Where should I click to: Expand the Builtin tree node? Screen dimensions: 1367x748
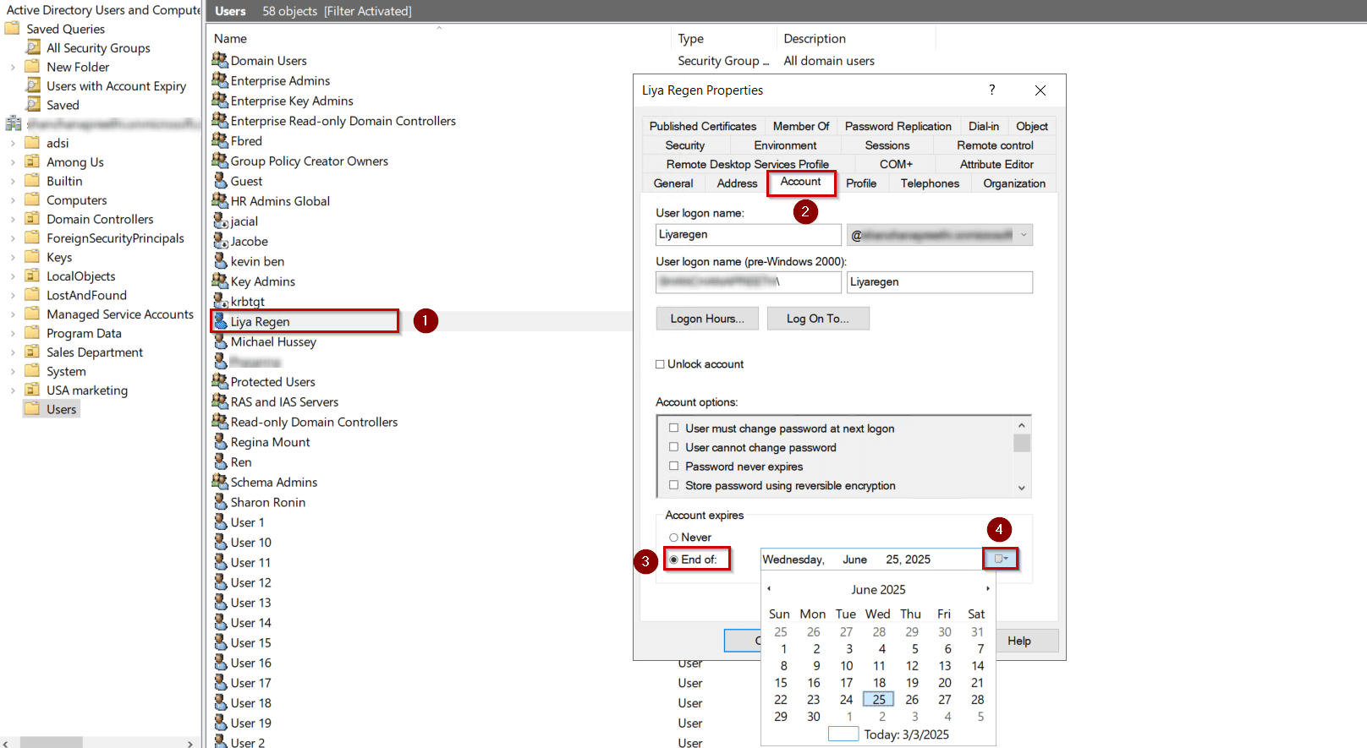click(x=13, y=181)
